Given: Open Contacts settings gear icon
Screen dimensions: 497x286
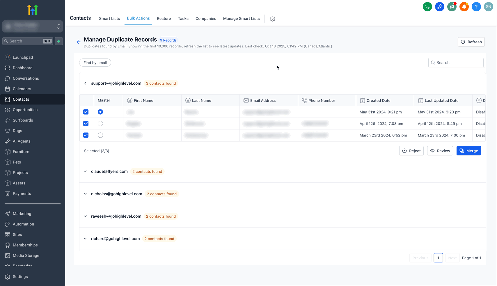Looking at the screenshot, I should tap(272, 19).
